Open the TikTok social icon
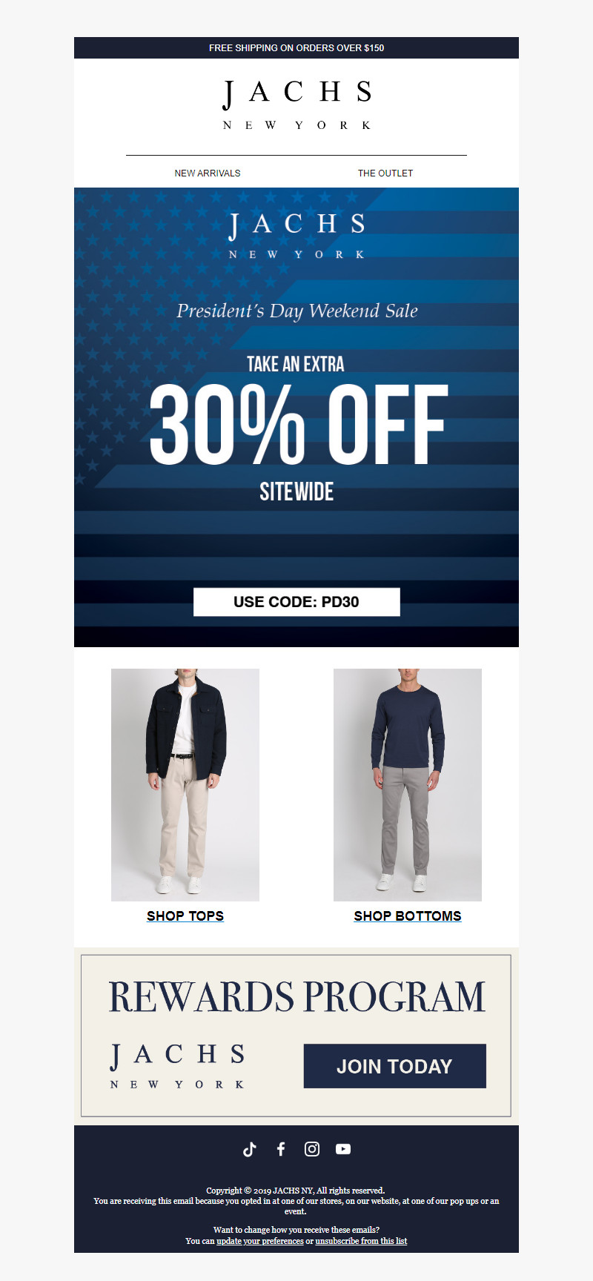This screenshot has height=1281, width=593. (250, 1149)
